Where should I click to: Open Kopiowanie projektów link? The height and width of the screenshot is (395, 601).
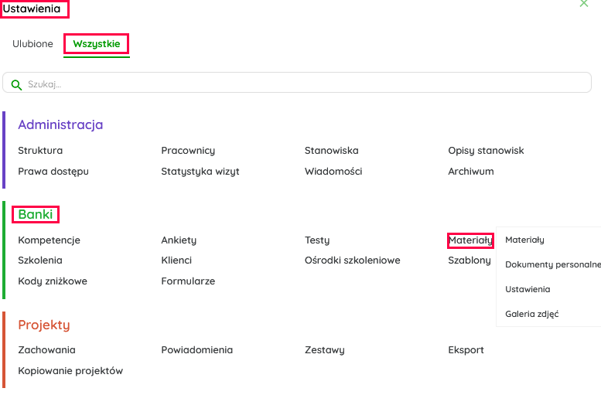click(x=70, y=371)
